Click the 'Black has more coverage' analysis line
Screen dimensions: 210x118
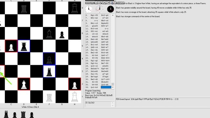(151, 12)
